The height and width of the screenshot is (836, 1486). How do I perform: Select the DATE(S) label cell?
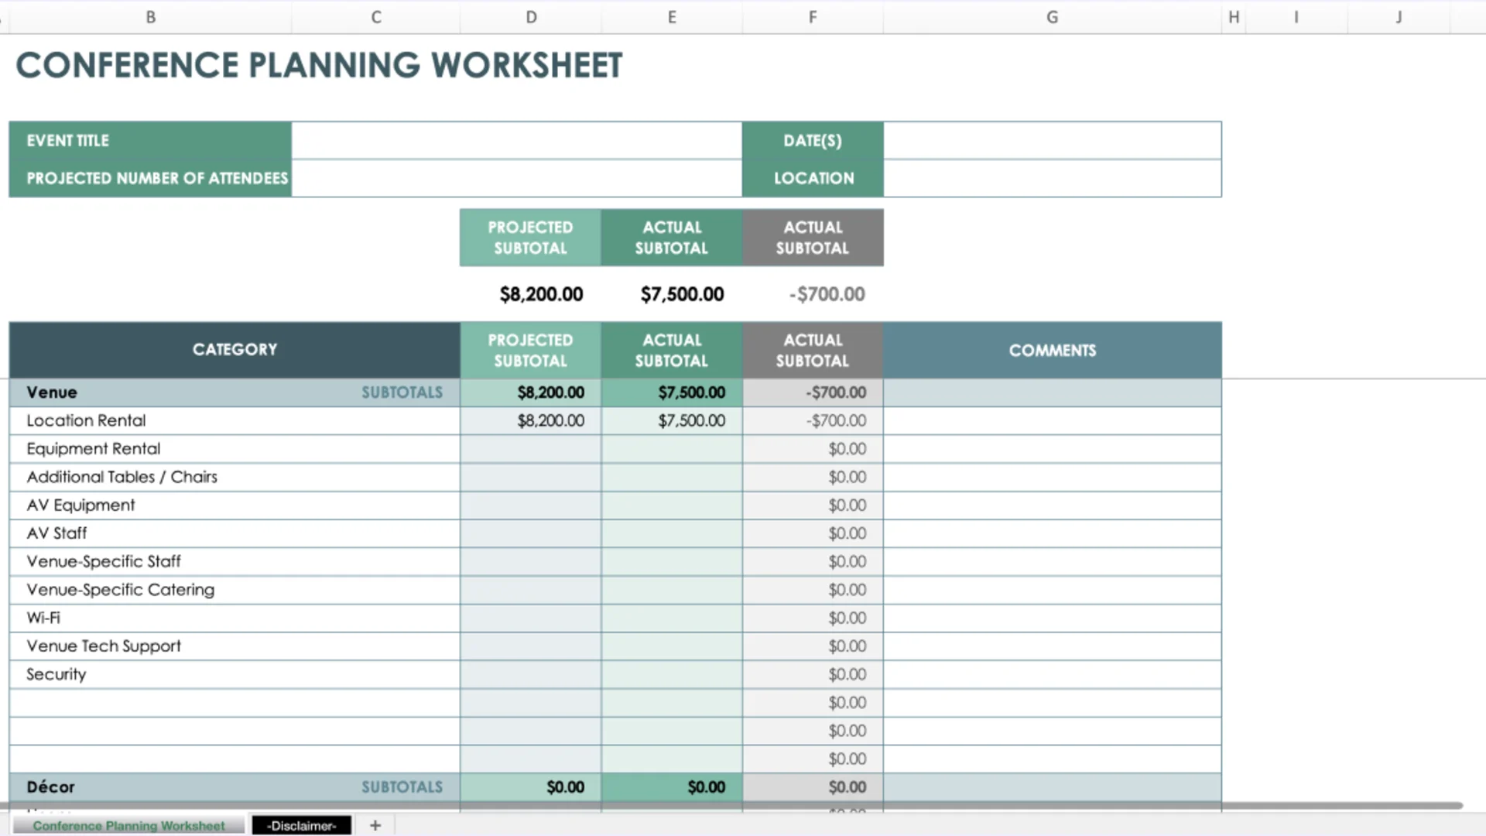(813, 140)
